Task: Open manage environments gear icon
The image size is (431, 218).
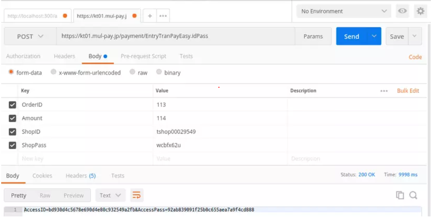Action: click(x=419, y=11)
